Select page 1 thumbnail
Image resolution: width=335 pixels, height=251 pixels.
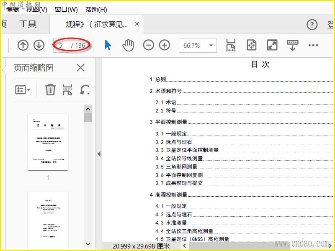tap(48, 142)
